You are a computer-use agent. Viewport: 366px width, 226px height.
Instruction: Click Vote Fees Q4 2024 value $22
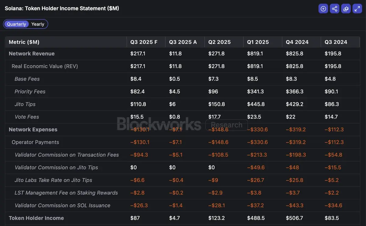point(290,117)
